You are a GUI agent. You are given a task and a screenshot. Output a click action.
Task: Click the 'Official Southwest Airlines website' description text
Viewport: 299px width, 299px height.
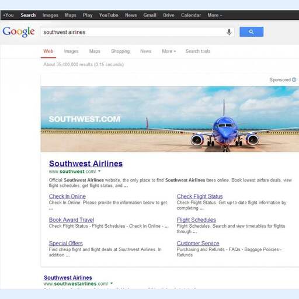click(x=171, y=183)
